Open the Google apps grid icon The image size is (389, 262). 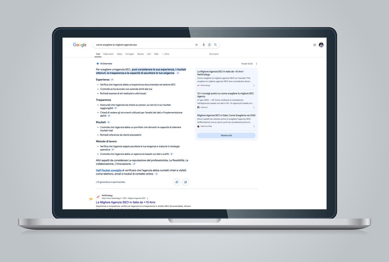(315, 45)
